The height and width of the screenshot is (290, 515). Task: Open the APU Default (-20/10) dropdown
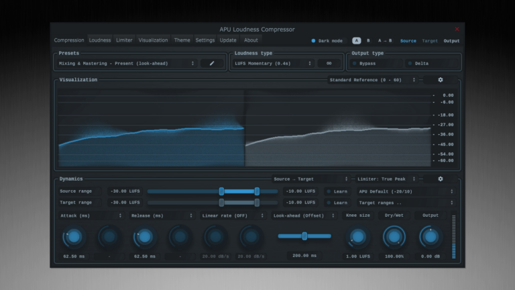pyautogui.click(x=406, y=191)
